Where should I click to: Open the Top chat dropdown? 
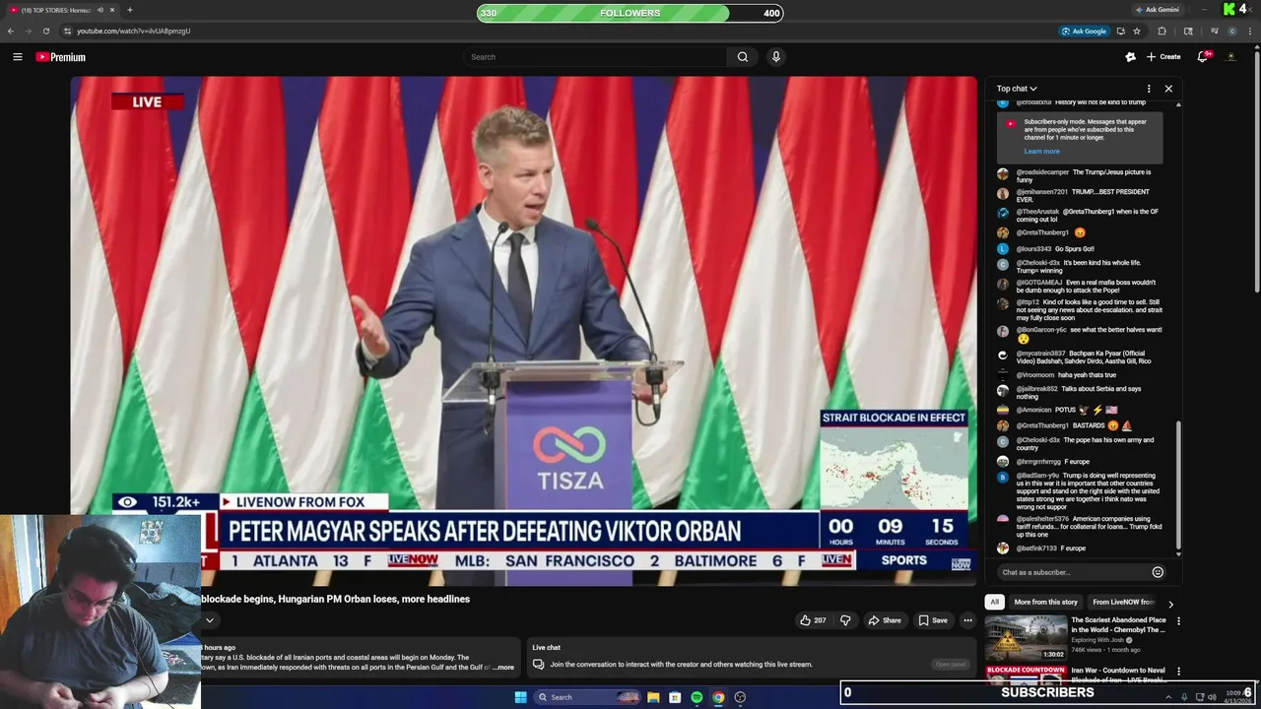(1017, 89)
